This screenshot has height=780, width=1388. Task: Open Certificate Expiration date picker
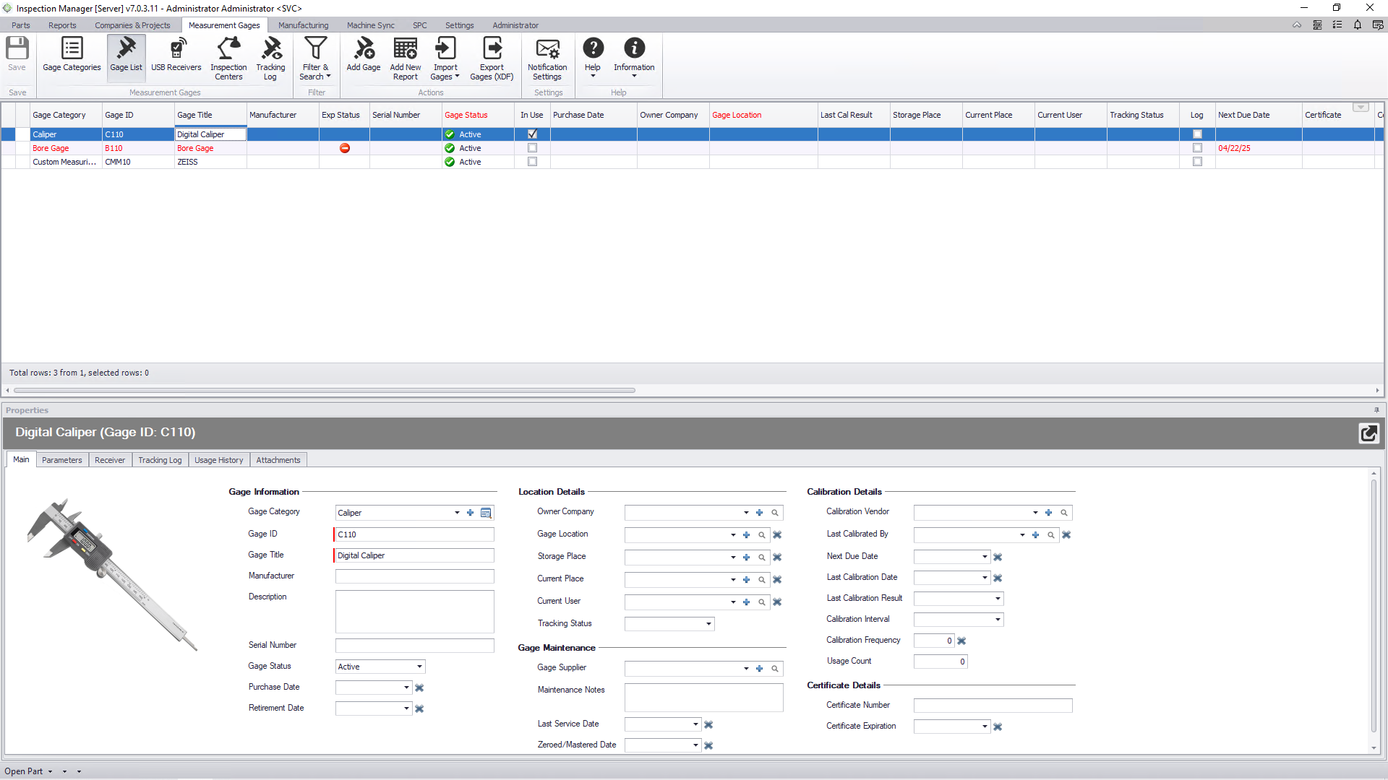pos(985,727)
